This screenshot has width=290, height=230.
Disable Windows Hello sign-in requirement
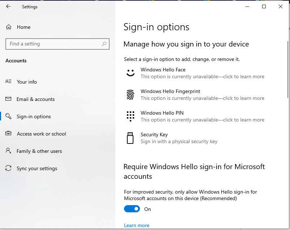pos(132,209)
